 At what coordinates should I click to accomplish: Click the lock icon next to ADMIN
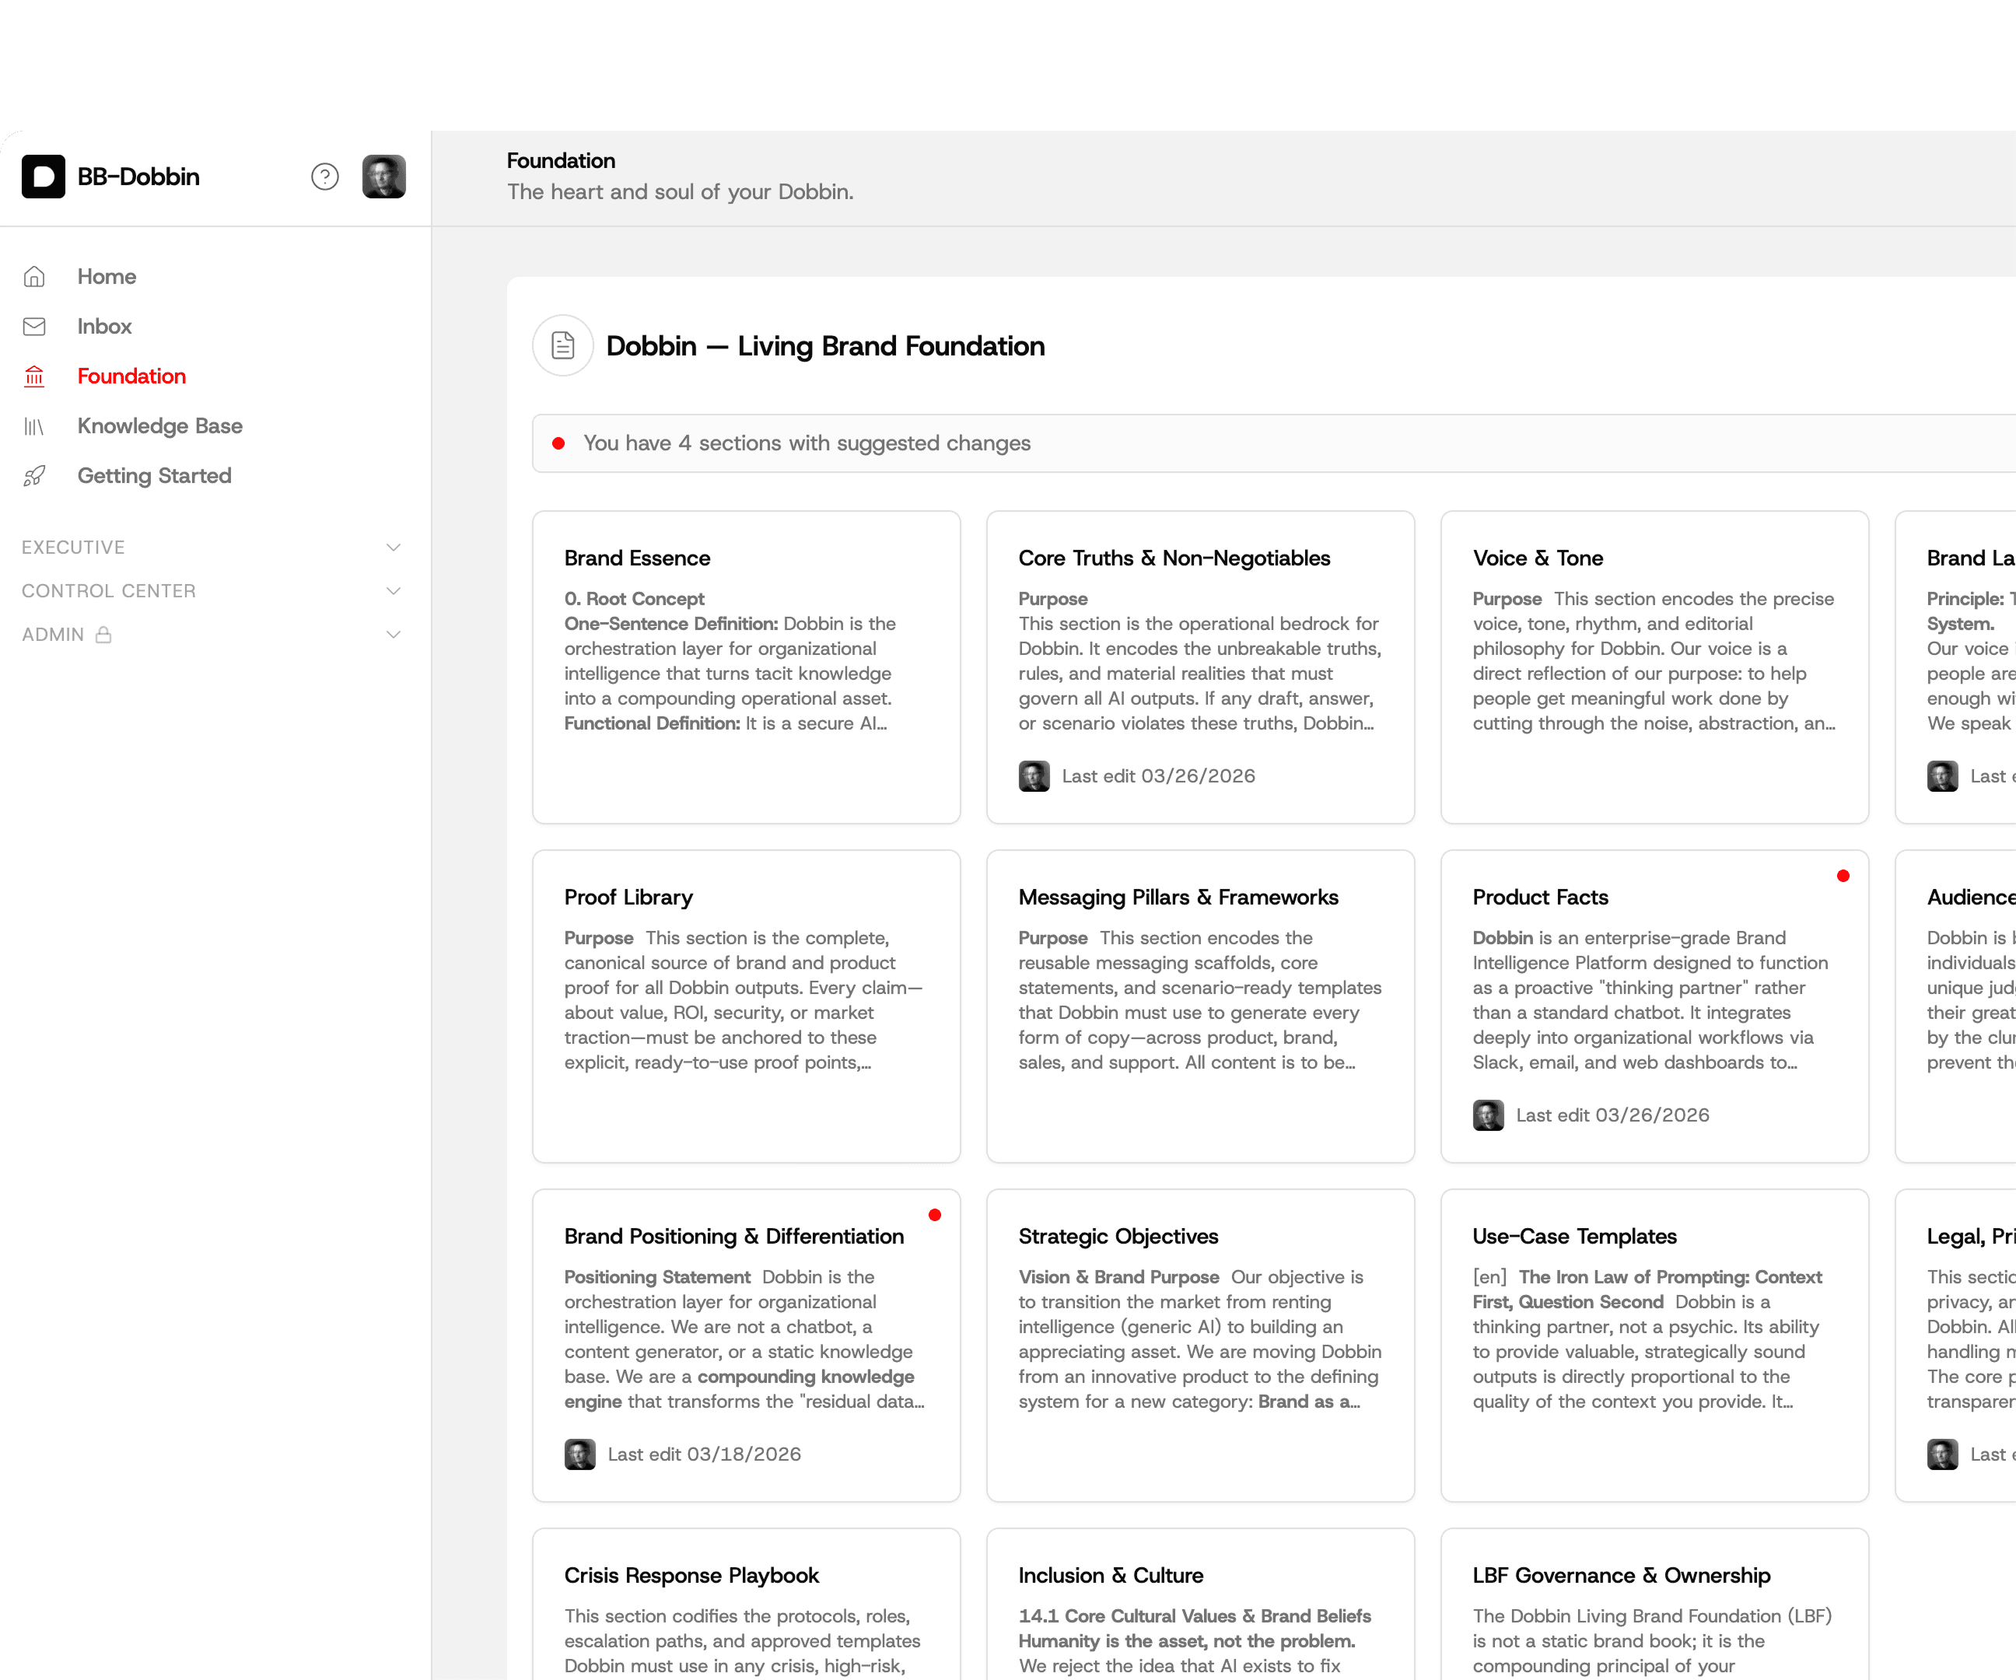tap(103, 635)
